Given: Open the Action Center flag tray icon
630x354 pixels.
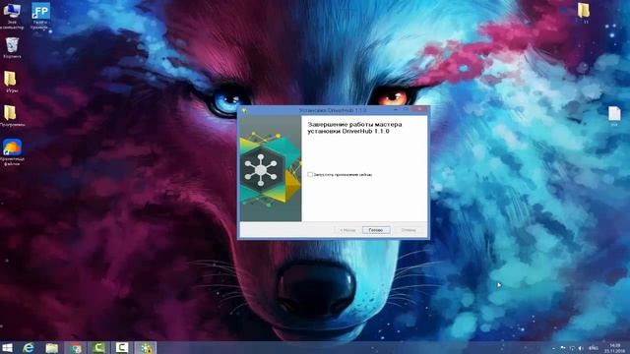Looking at the screenshot, I should [563, 348].
